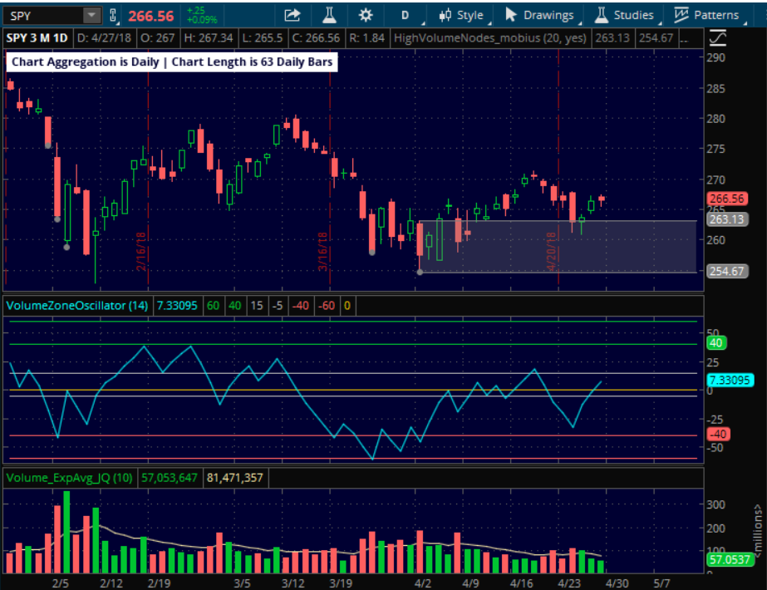Click the C: 266.56 close value
The height and width of the screenshot is (590, 767).
pyautogui.click(x=316, y=38)
